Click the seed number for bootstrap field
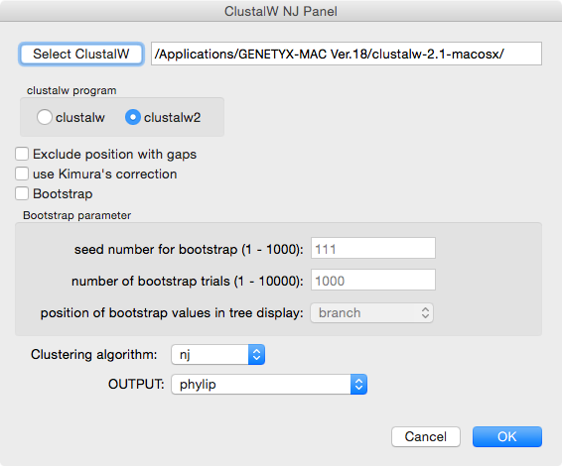The height and width of the screenshot is (466, 562). click(373, 248)
